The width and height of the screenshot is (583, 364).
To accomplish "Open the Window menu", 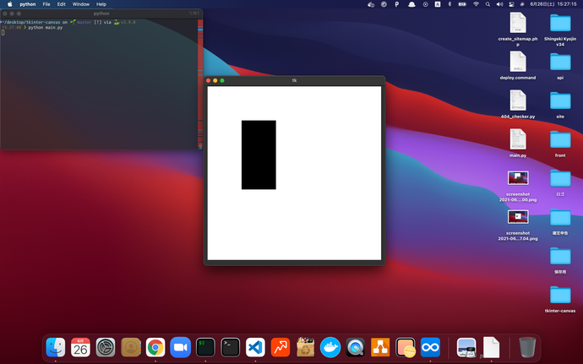I will coord(80,4).
